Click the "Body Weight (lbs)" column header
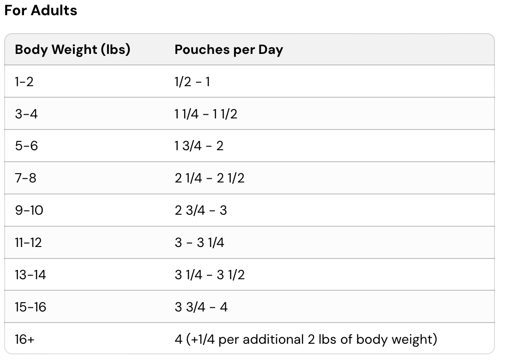 (x=72, y=49)
